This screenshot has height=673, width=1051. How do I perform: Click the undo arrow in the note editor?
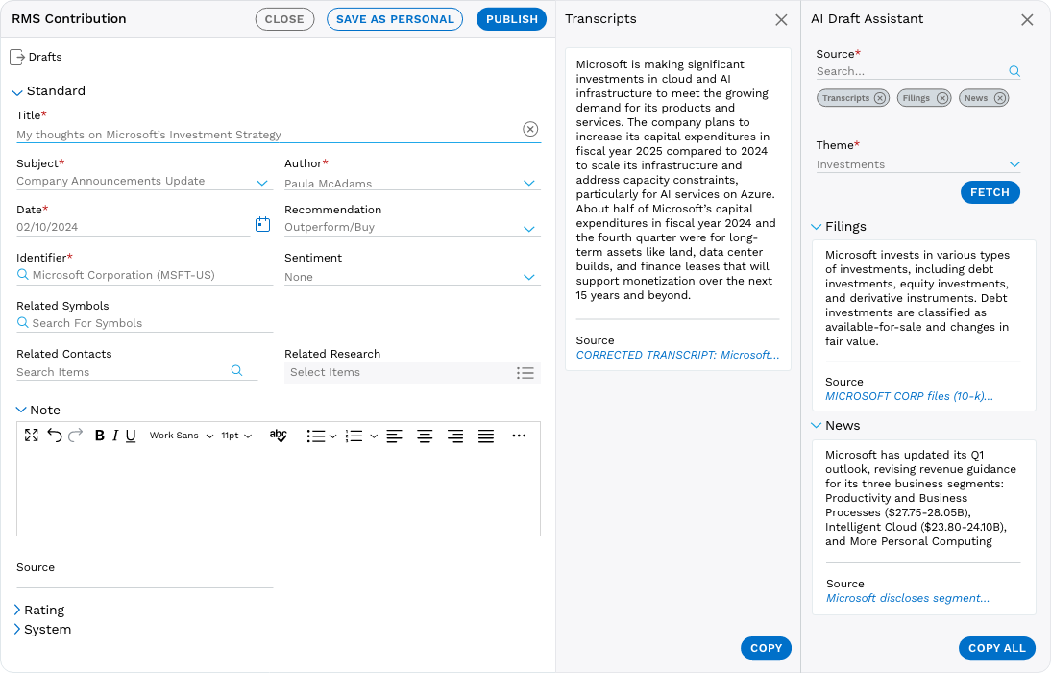click(x=55, y=436)
